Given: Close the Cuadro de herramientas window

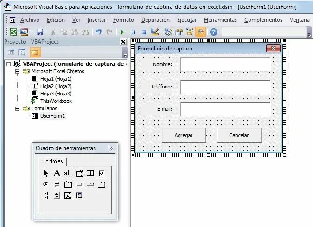Looking at the screenshot, I should (x=111, y=148).
